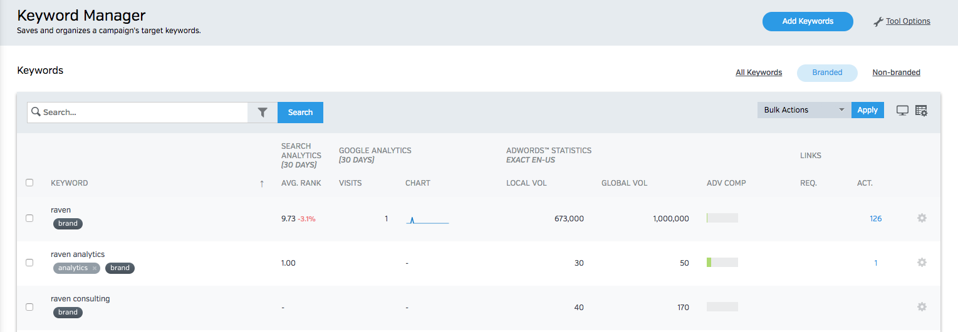Tick the raven consulting row checkbox
This screenshot has width=958, height=332.
(x=29, y=307)
